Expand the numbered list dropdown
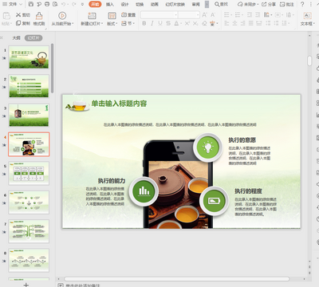The height and width of the screenshot is (287, 319). (242, 15)
